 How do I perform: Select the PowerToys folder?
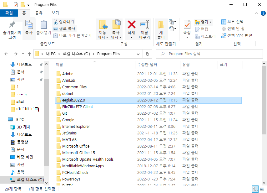(148, 179)
